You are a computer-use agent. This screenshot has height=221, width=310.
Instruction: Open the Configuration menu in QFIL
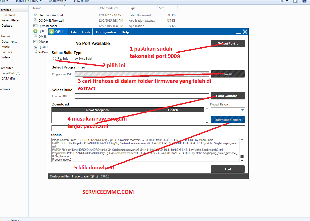pos(106,32)
